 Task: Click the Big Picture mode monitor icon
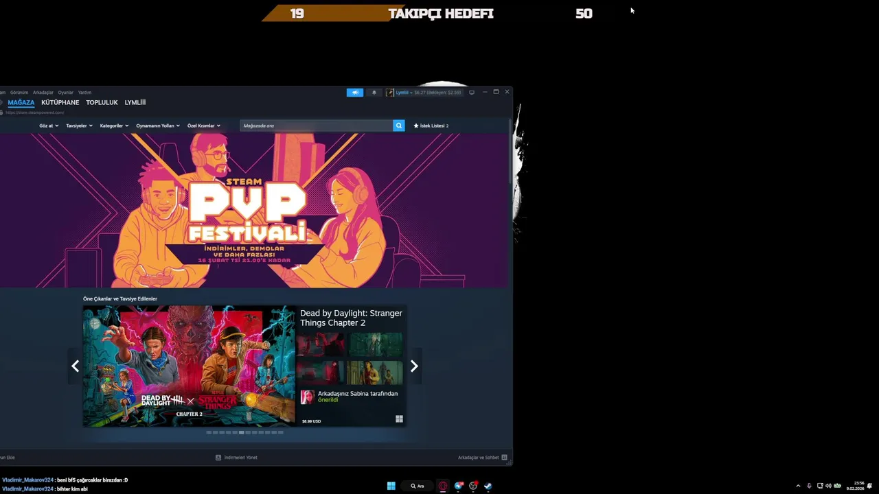[472, 93]
